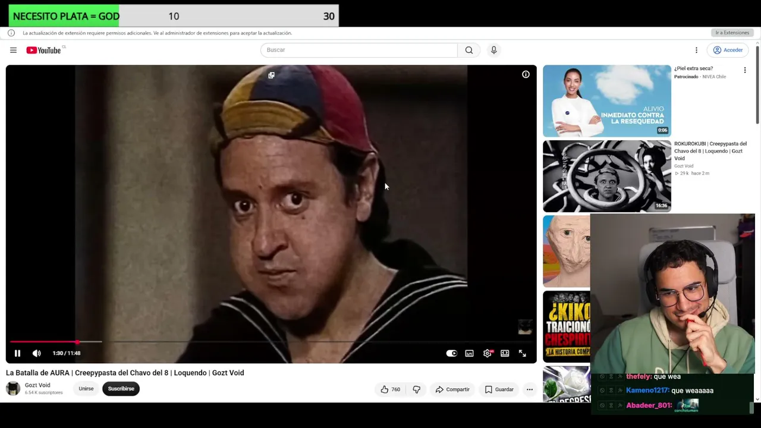Click the Unirse membership button
The image size is (761, 428).
[86, 389]
